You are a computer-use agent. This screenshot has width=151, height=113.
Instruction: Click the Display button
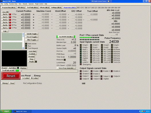23,68
